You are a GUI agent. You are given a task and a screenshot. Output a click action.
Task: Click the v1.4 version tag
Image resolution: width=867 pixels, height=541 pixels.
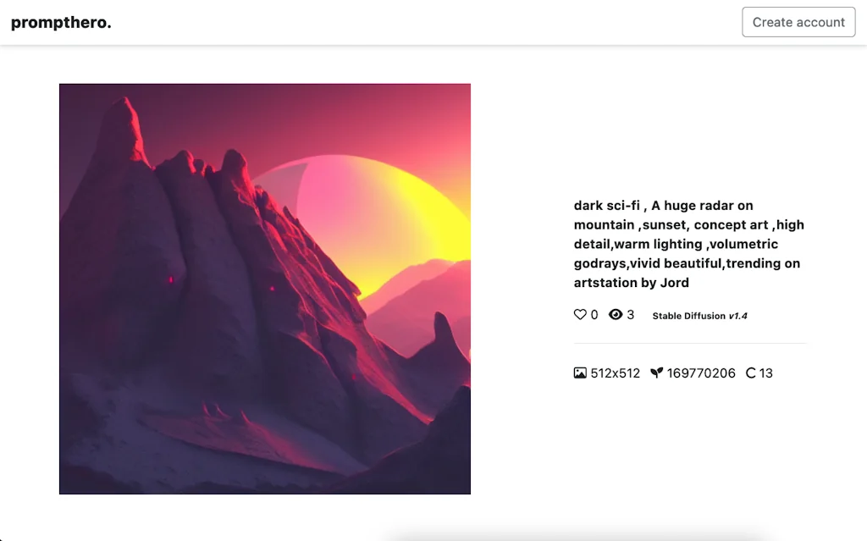[738, 316]
